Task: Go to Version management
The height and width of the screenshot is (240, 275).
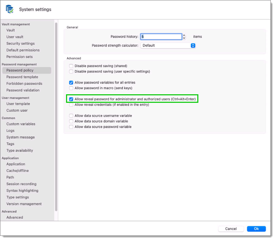Action: pos(24,204)
